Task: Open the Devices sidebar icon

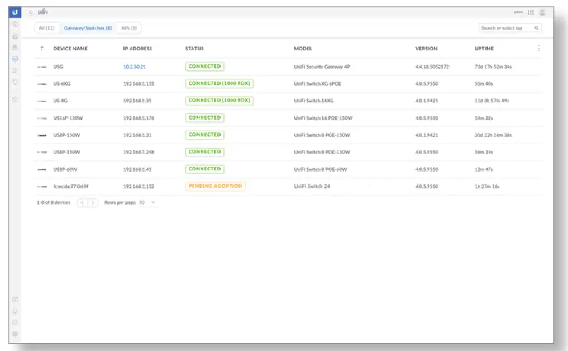Action: click(x=15, y=59)
